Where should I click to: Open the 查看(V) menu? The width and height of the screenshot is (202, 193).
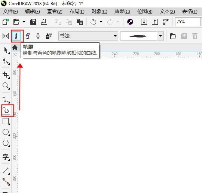click(x=55, y=12)
